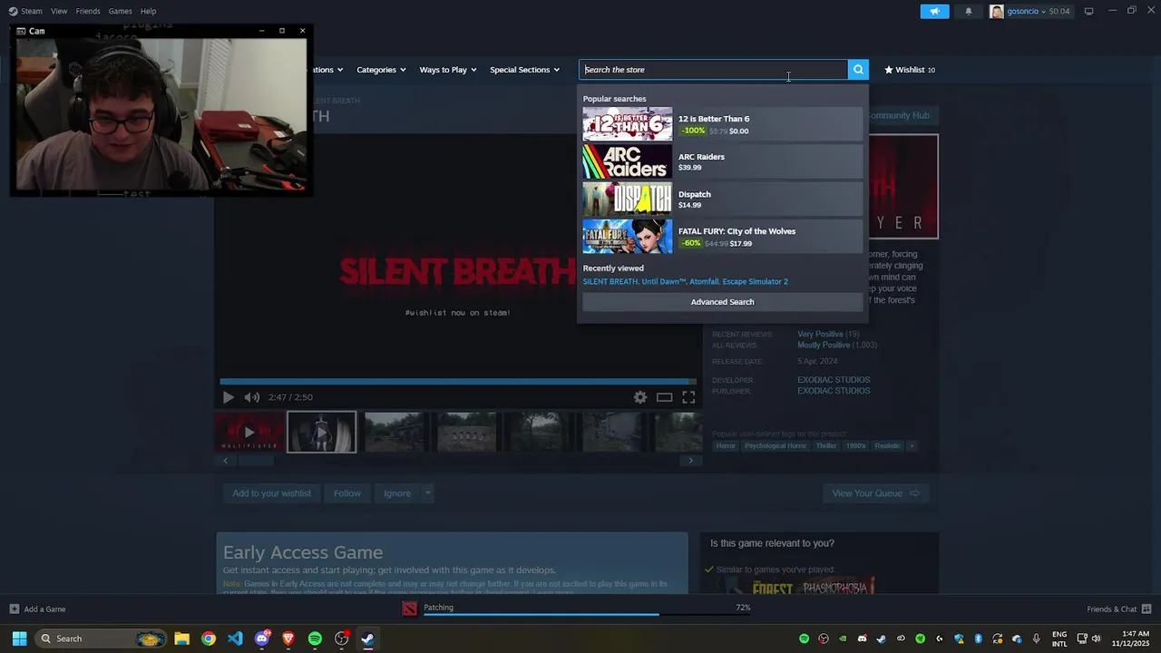The image size is (1161, 653).
Task: Click the Ignore button
Action: (x=397, y=493)
